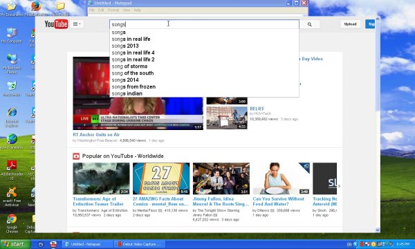Click the browser's vertical scrollbar thumb
The height and width of the screenshot is (249, 415).
click(378, 66)
